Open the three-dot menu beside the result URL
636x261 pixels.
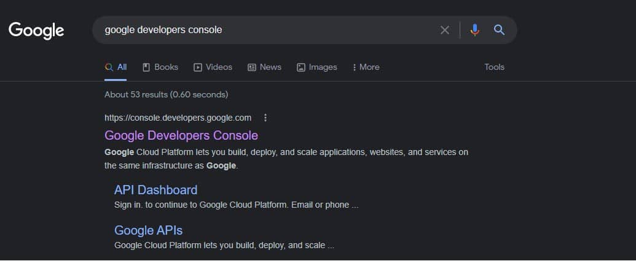[265, 118]
